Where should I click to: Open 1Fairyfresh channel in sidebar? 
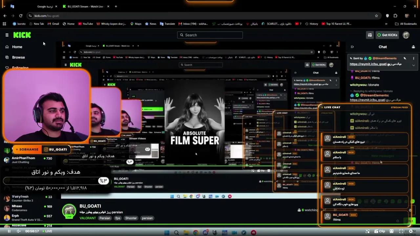[x=28, y=199]
